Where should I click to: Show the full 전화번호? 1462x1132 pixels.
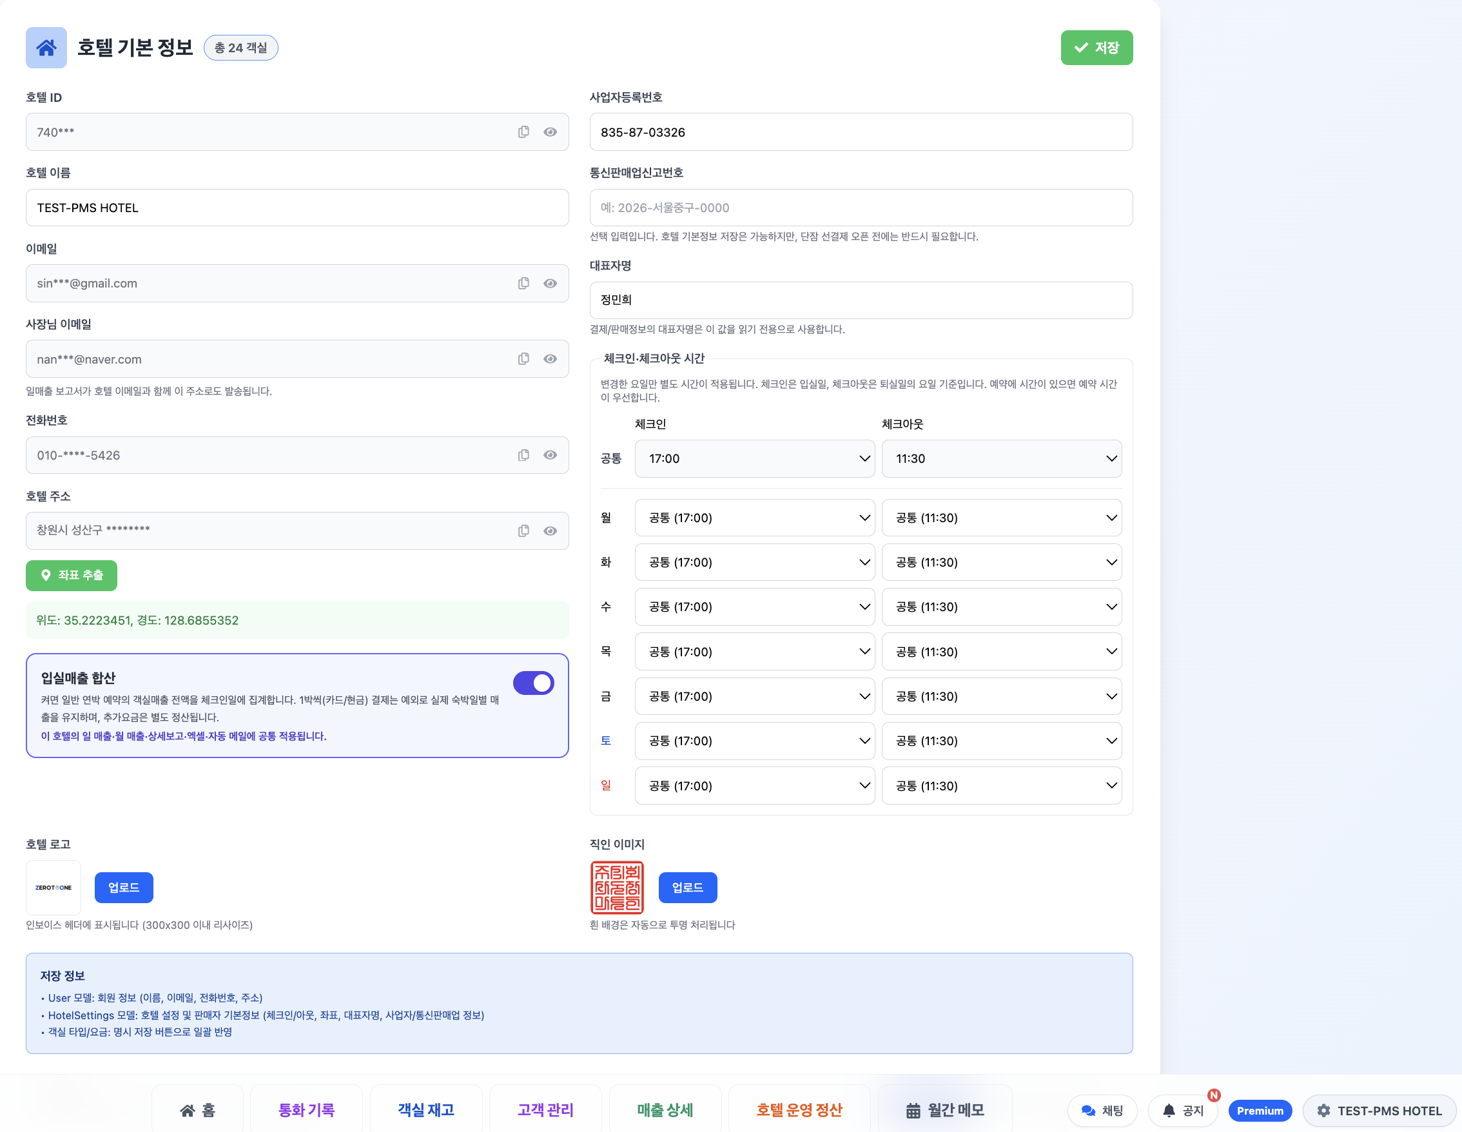coord(551,455)
